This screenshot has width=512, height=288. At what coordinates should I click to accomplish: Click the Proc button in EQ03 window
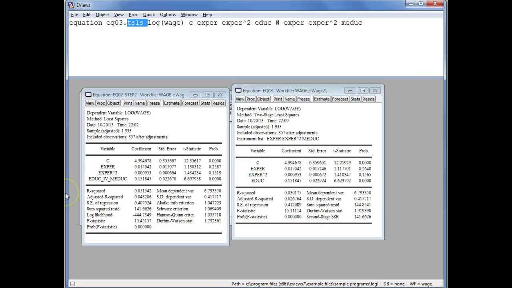point(251,99)
